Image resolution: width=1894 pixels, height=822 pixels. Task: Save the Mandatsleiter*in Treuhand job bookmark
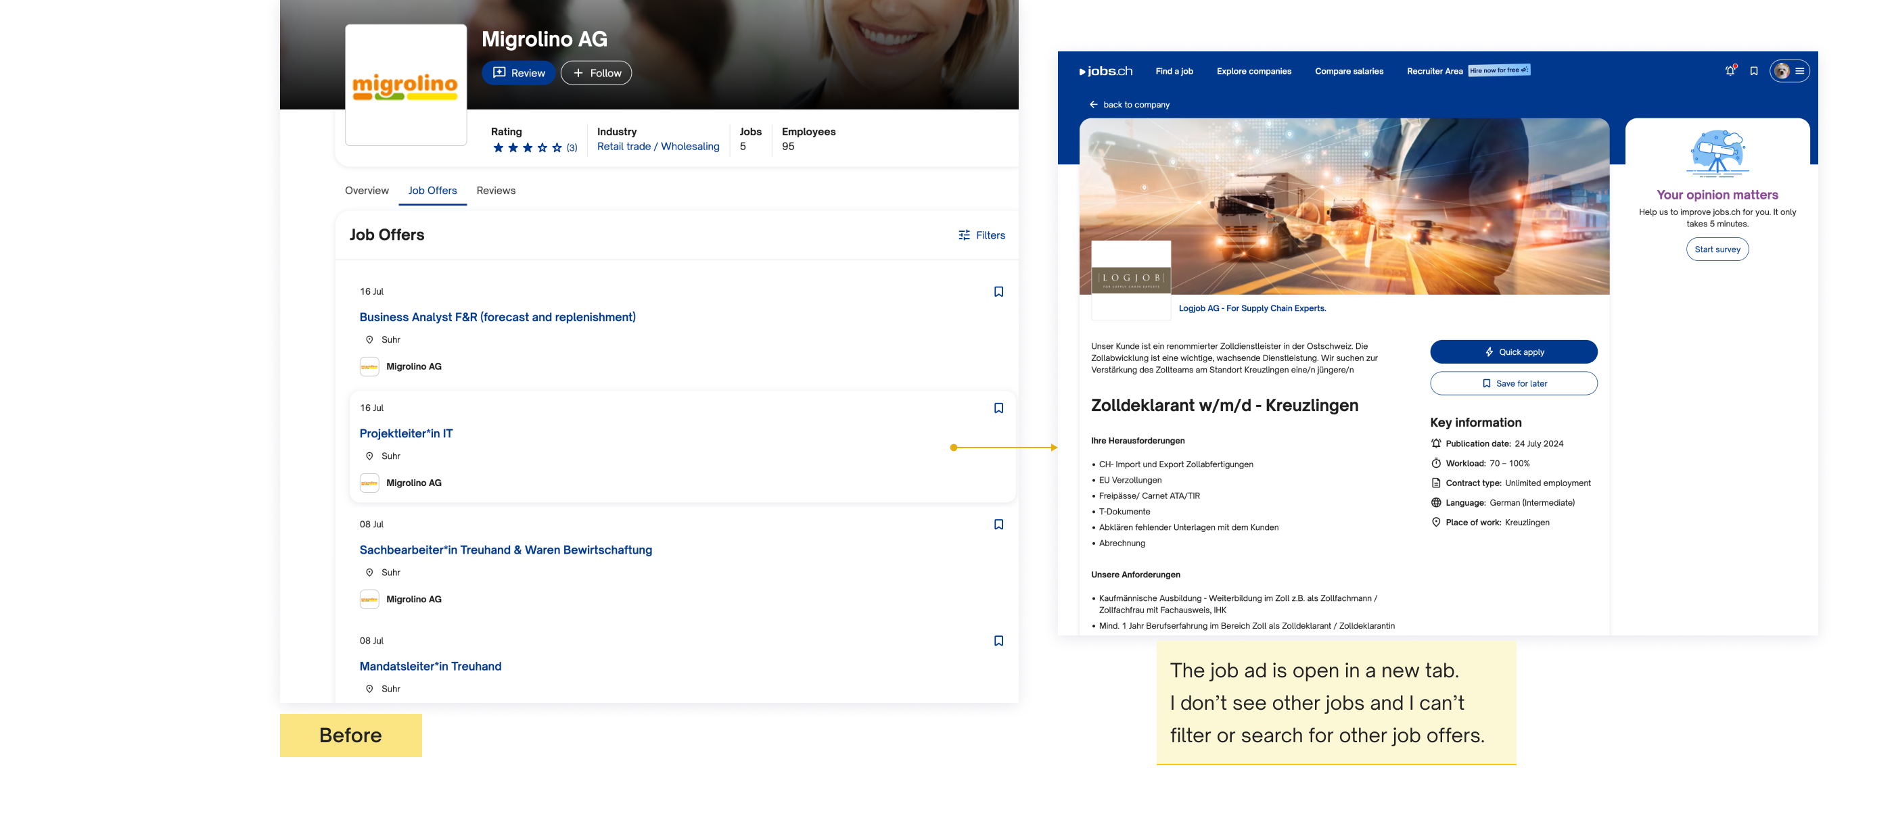(x=998, y=641)
